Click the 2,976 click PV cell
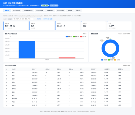135x115 pixels. [59, 76]
